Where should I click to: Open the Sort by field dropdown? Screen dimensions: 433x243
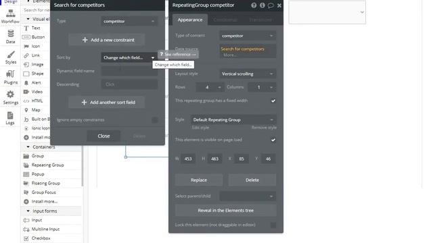[129, 57]
